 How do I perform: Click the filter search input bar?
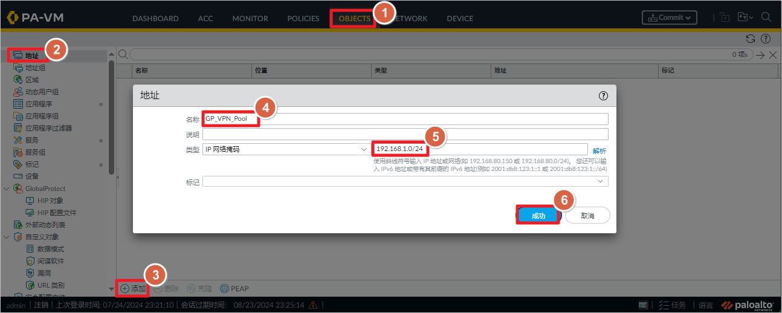click(x=441, y=54)
